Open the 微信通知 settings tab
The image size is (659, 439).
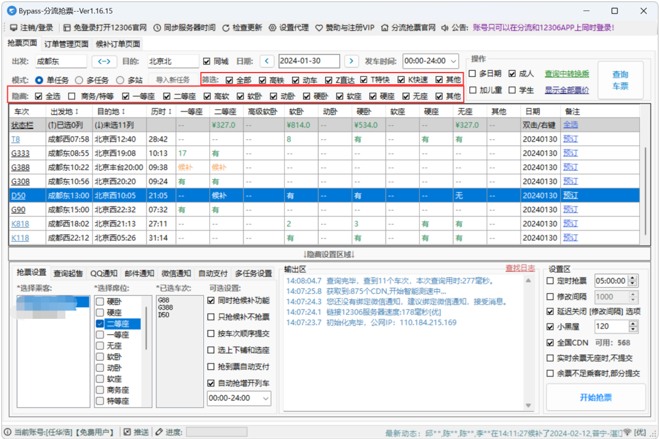176,273
